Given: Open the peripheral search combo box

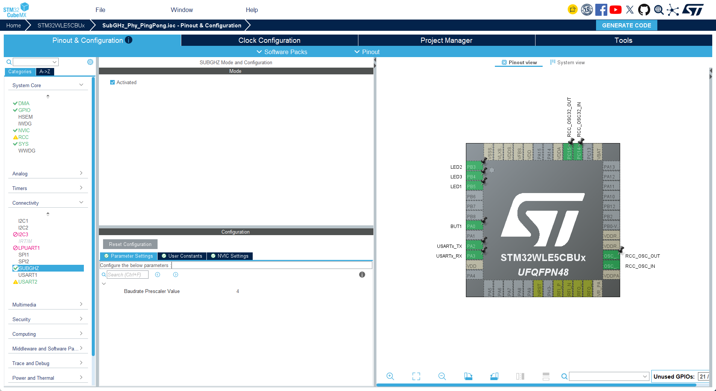Looking at the screenshot, I should 36,62.
